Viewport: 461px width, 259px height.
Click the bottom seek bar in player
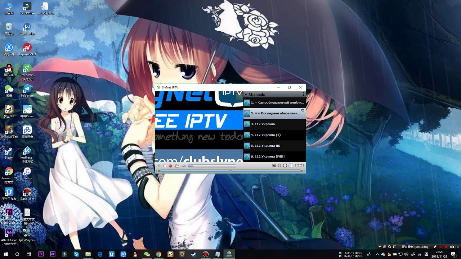[230, 171]
